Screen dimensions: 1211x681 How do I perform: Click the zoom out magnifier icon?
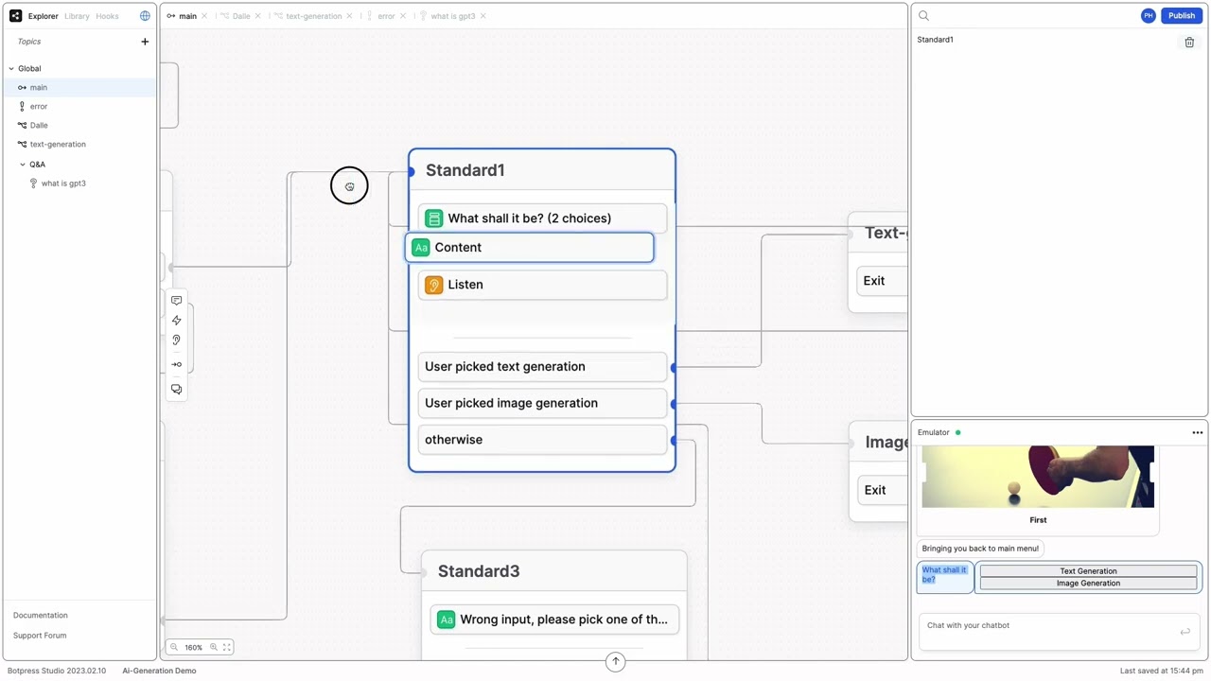tap(174, 648)
